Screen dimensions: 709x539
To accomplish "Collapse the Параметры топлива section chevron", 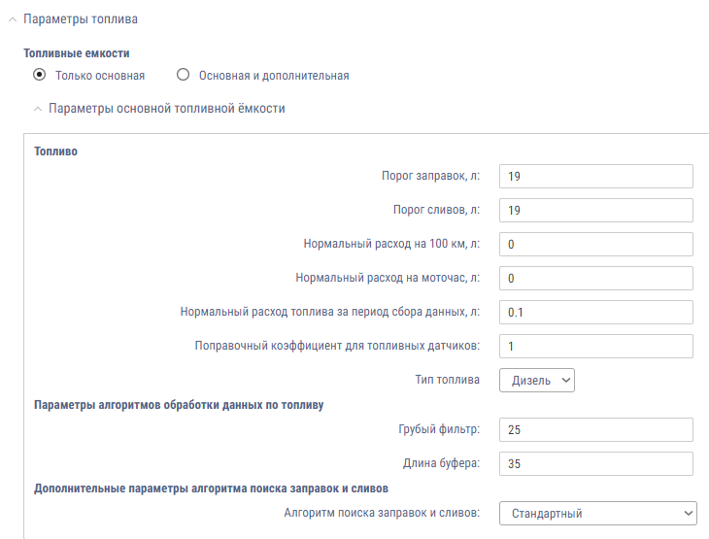I will pyautogui.click(x=13, y=19).
